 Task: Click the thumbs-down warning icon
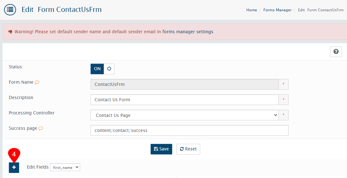click(10, 32)
